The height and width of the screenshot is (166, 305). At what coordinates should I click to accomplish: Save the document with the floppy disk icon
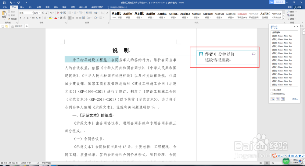(4, 2)
